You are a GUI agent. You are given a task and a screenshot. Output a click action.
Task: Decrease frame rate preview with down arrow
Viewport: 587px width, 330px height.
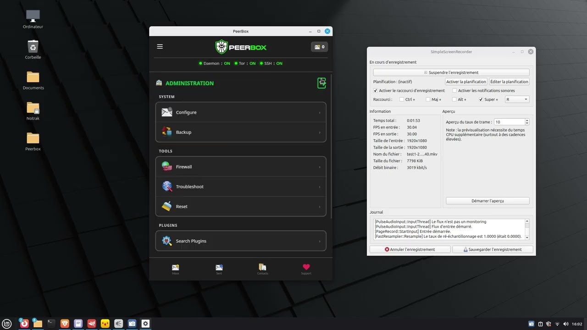point(527,124)
